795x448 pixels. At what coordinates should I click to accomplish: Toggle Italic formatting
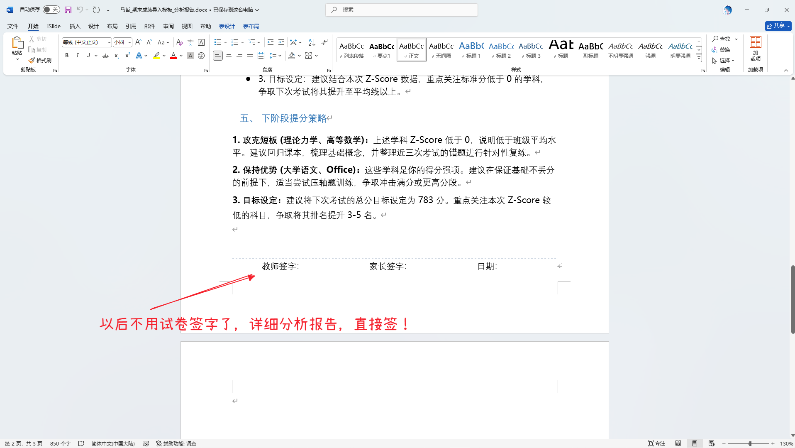[x=77, y=56]
